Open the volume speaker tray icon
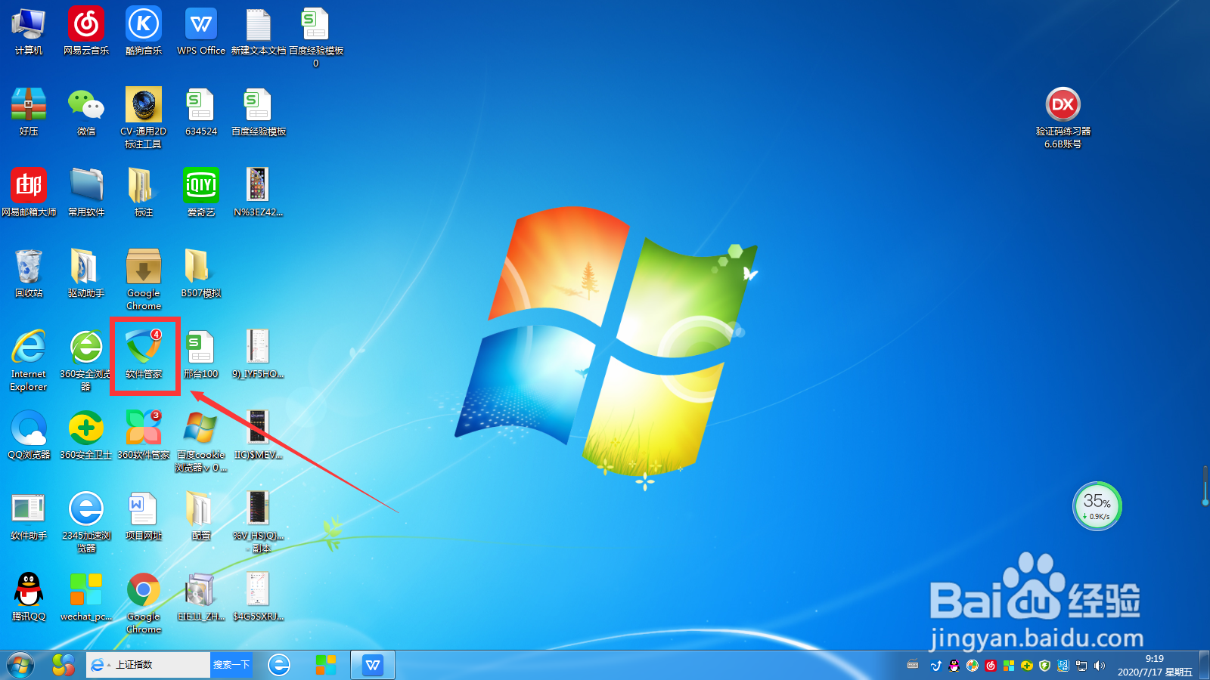The width and height of the screenshot is (1210, 680). coord(1100,666)
